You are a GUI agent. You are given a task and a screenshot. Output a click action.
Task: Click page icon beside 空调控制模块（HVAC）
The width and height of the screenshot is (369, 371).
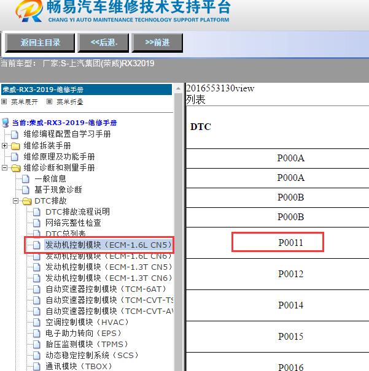point(36,323)
